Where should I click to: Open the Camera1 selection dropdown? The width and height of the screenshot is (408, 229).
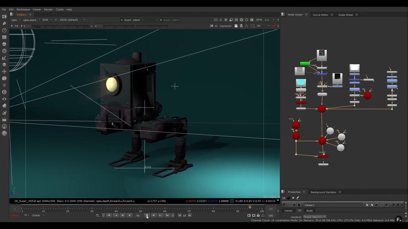[226, 26]
